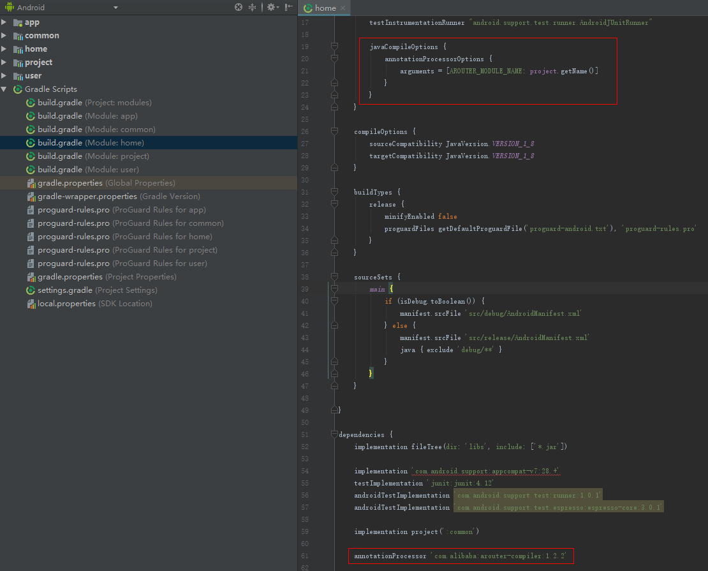The width and height of the screenshot is (708, 571).
Task: Close the home editor tab
Action: tap(343, 8)
